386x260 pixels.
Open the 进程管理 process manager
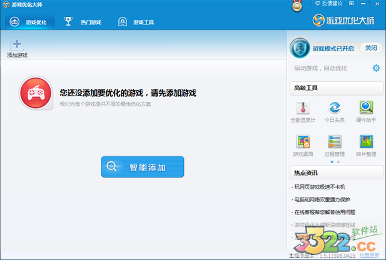pyautogui.click(x=335, y=143)
